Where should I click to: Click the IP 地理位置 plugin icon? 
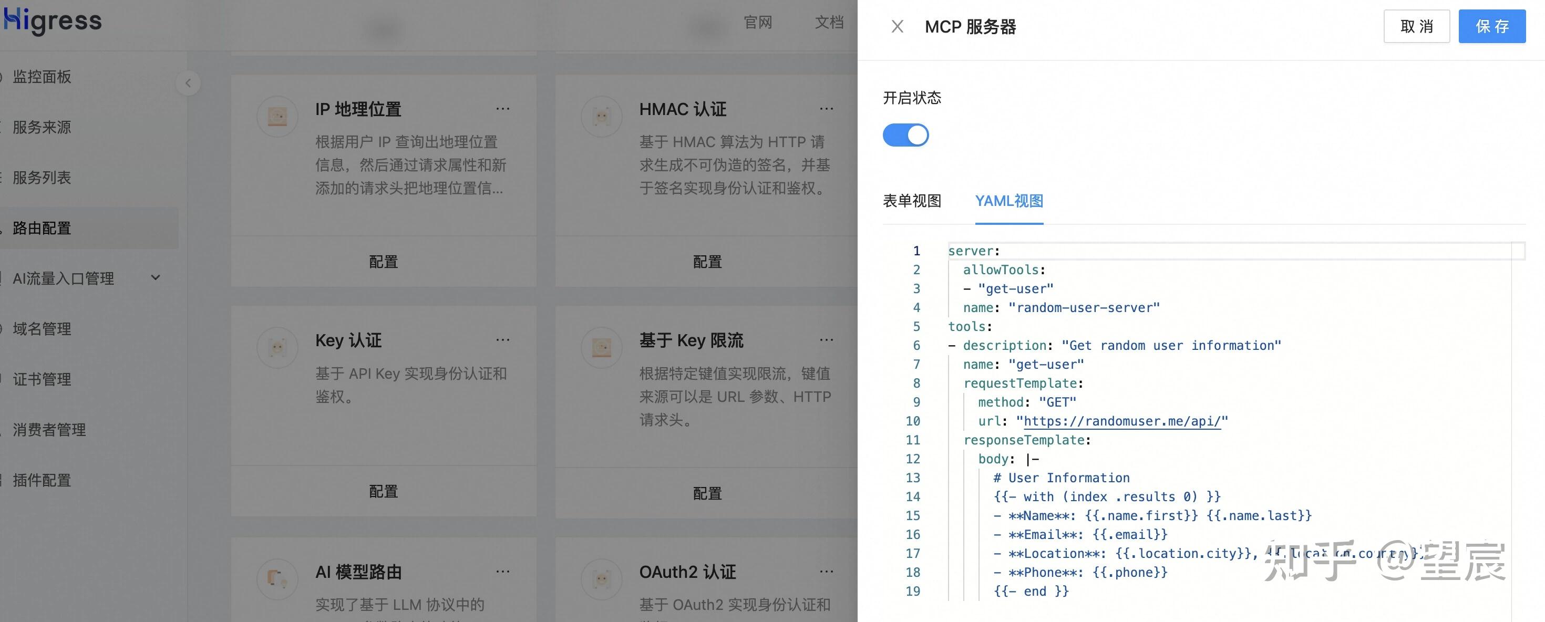[x=276, y=116]
